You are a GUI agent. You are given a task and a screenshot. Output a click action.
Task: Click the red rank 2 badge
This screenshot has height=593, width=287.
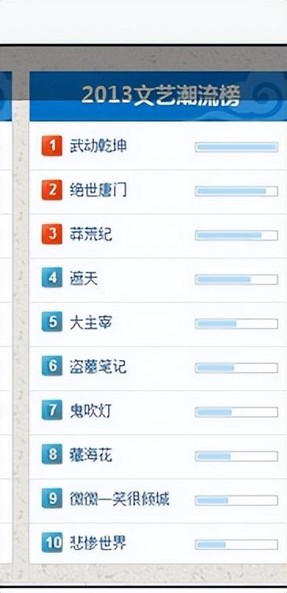[x=52, y=190]
